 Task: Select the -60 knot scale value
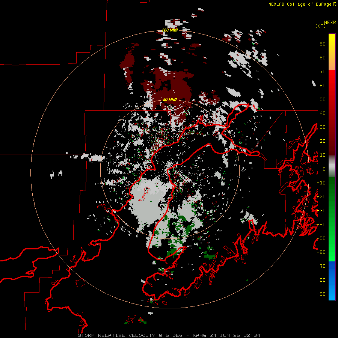tap(321, 252)
